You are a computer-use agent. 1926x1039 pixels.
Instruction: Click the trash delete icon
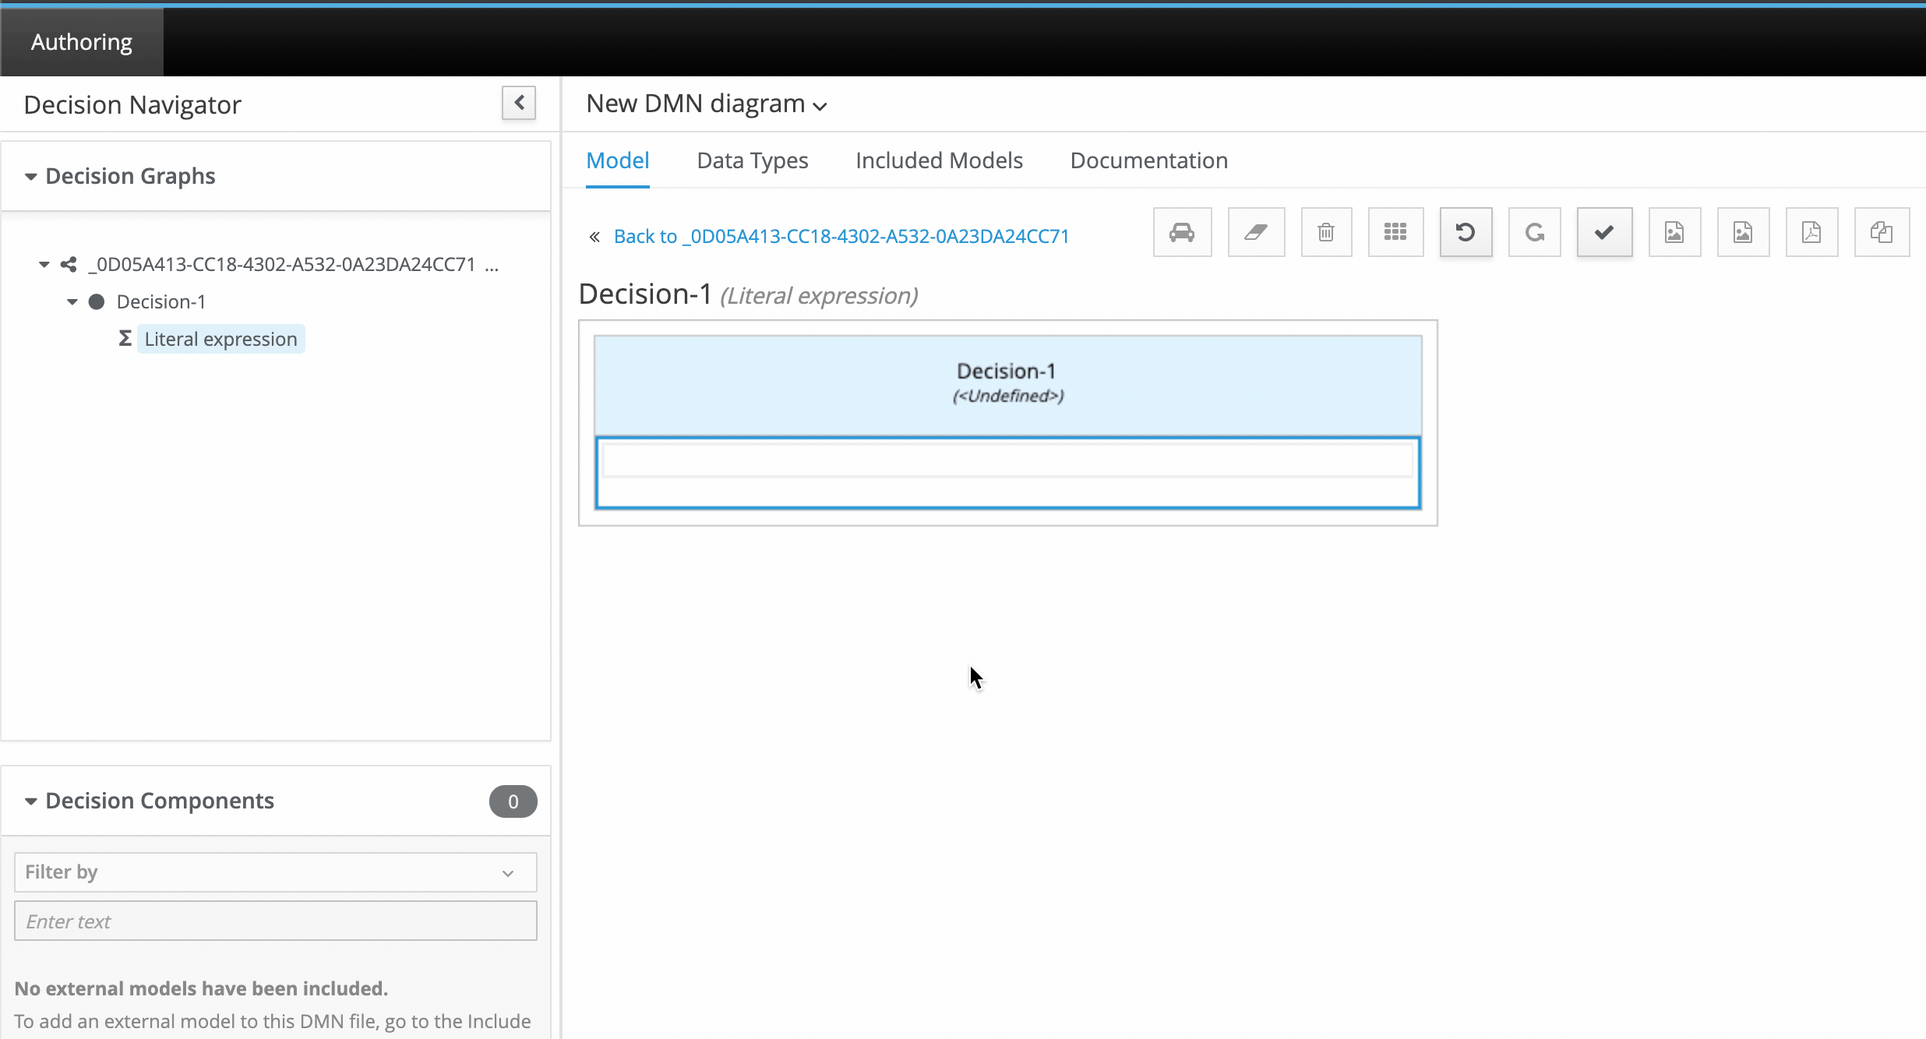pyautogui.click(x=1326, y=232)
